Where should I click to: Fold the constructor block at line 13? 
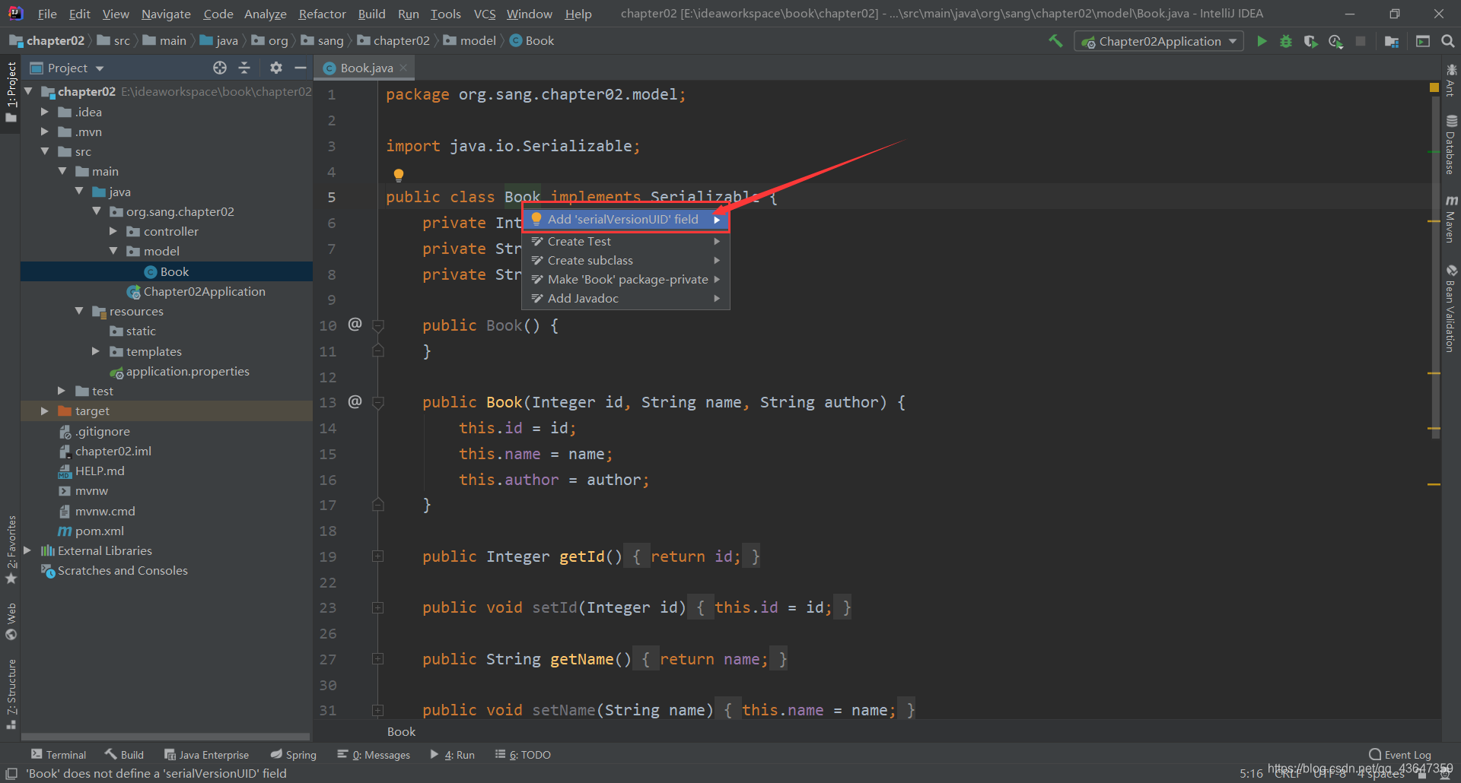pyautogui.click(x=377, y=402)
